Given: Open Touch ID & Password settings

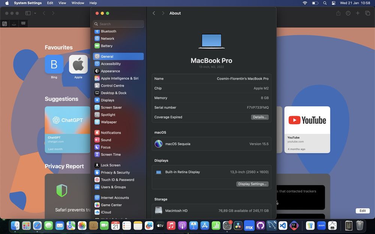Looking at the screenshot, I should (118, 180).
